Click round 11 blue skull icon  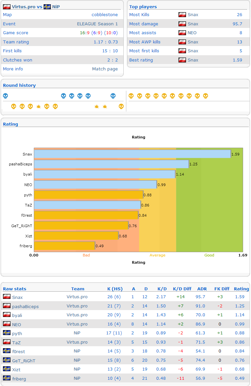pos(88,96)
